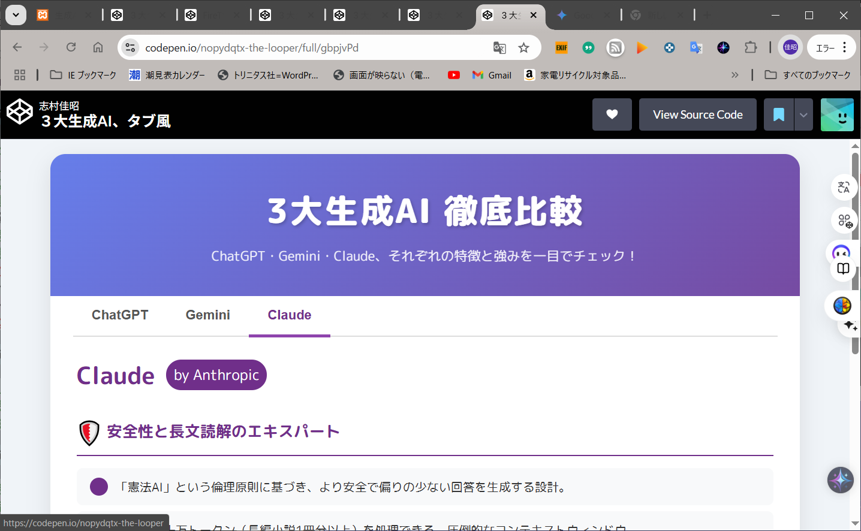Bookmark this pen in CodePen
861x531 pixels.
779,114
